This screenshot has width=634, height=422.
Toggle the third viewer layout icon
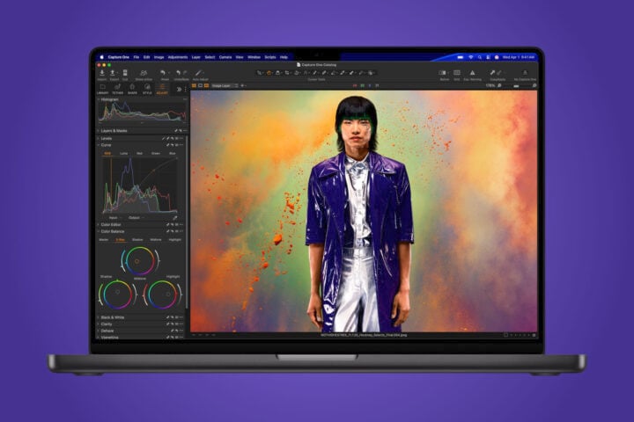point(206,85)
